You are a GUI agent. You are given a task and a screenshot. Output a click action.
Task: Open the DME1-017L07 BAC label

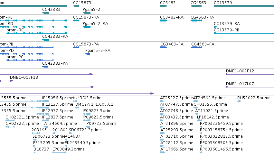coord(240,84)
